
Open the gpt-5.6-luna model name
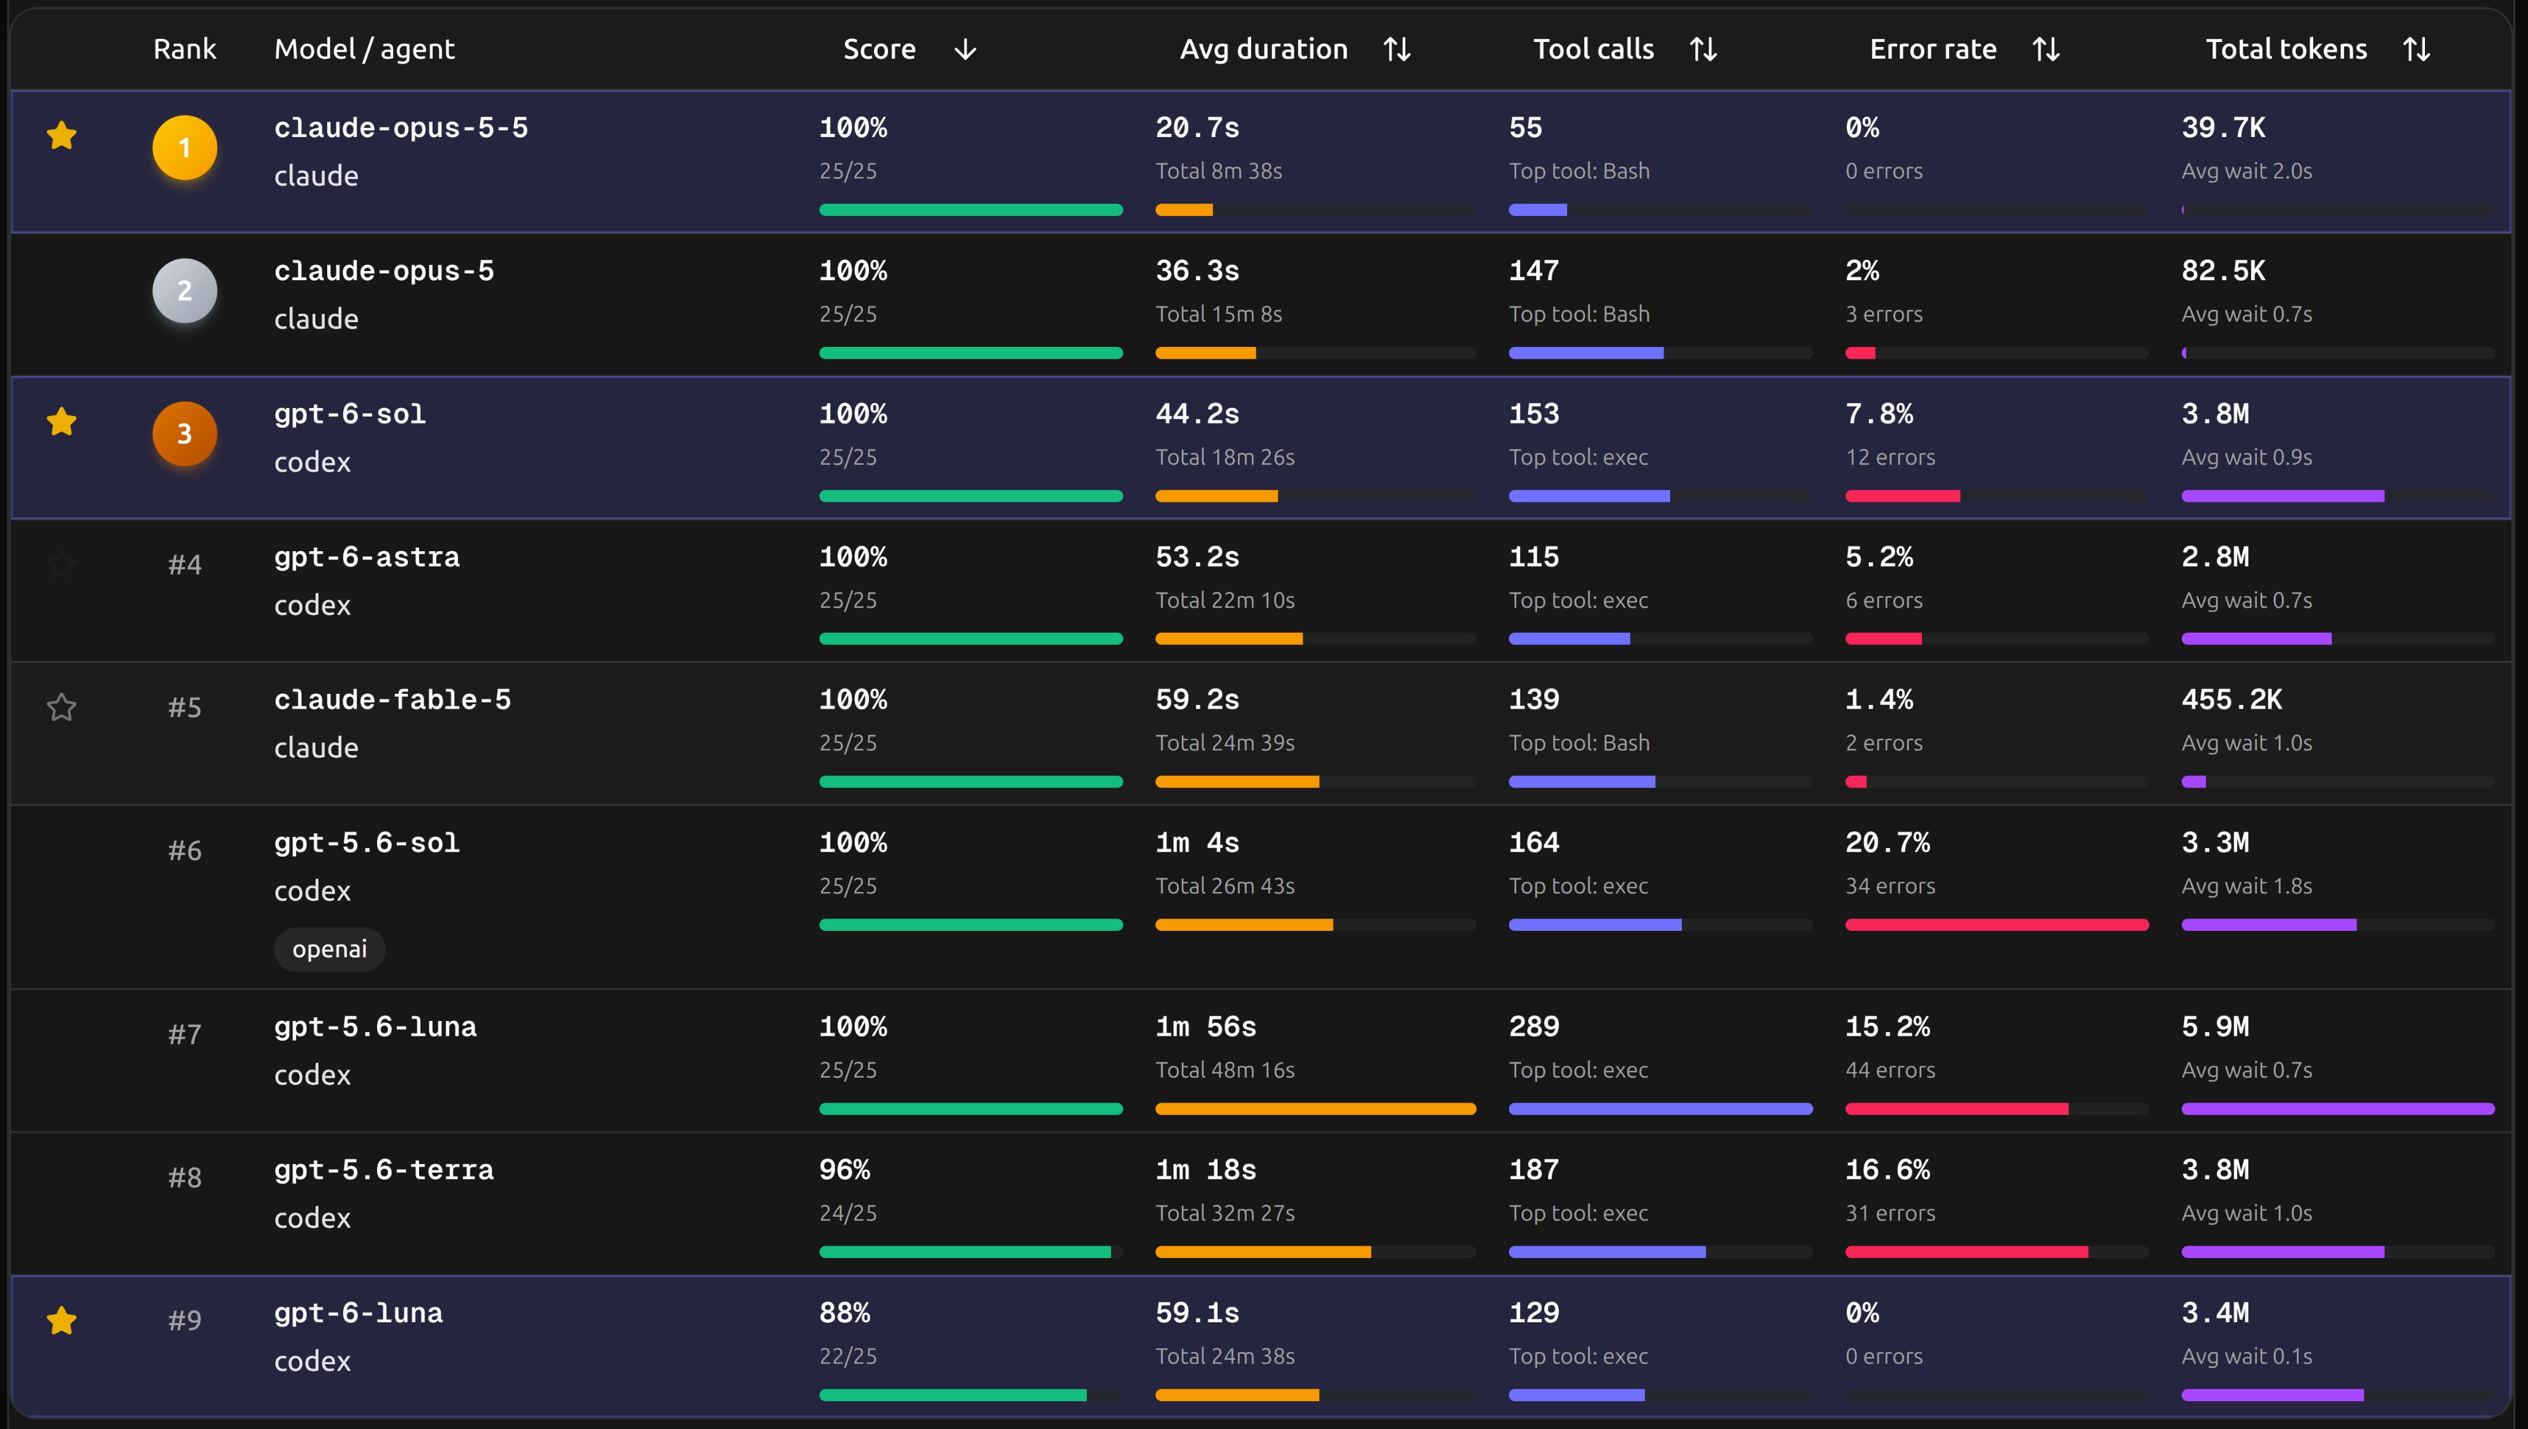pyautogui.click(x=376, y=1027)
